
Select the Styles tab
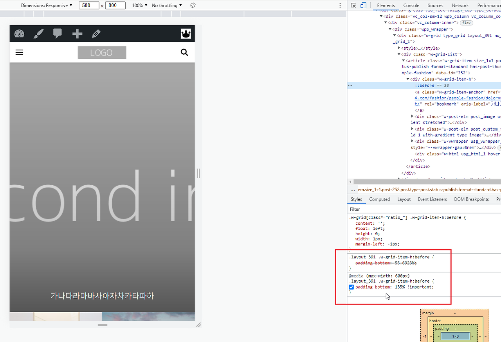click(x=356, y=199)
